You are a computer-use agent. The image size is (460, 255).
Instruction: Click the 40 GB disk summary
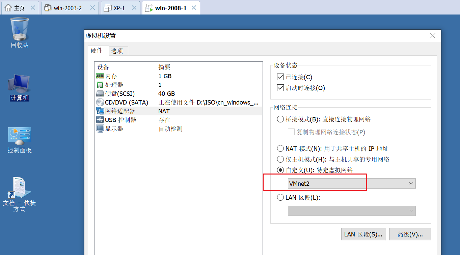pyautogui.click(x=167, y=94)
